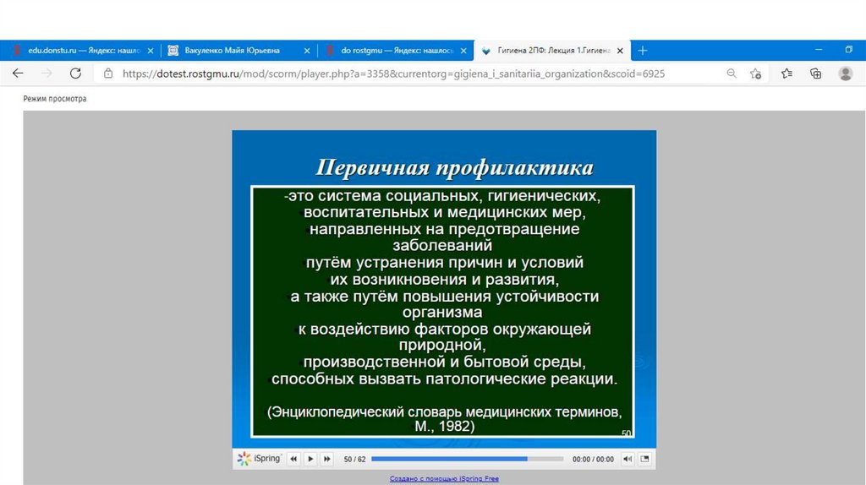Click the iSpring slide progress bar
The image size is (866, 485).
(x=467, y=459)
